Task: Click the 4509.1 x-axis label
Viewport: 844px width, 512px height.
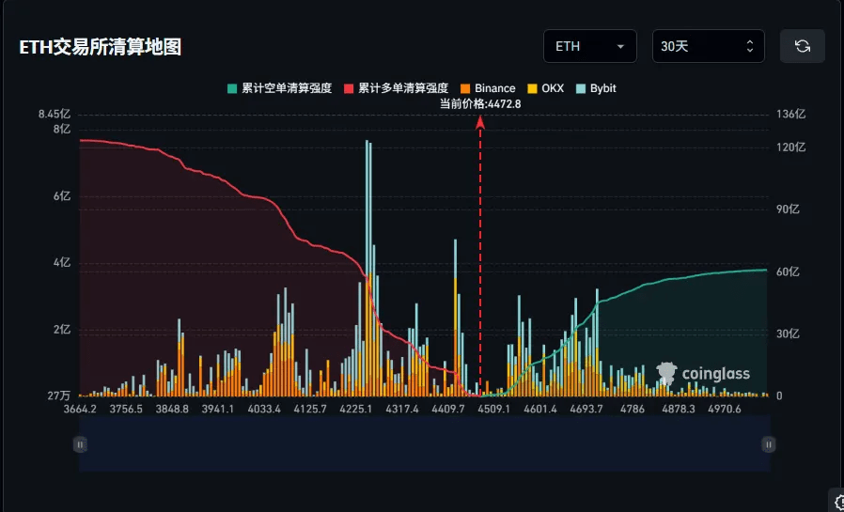Action: [x=493, y=410]
